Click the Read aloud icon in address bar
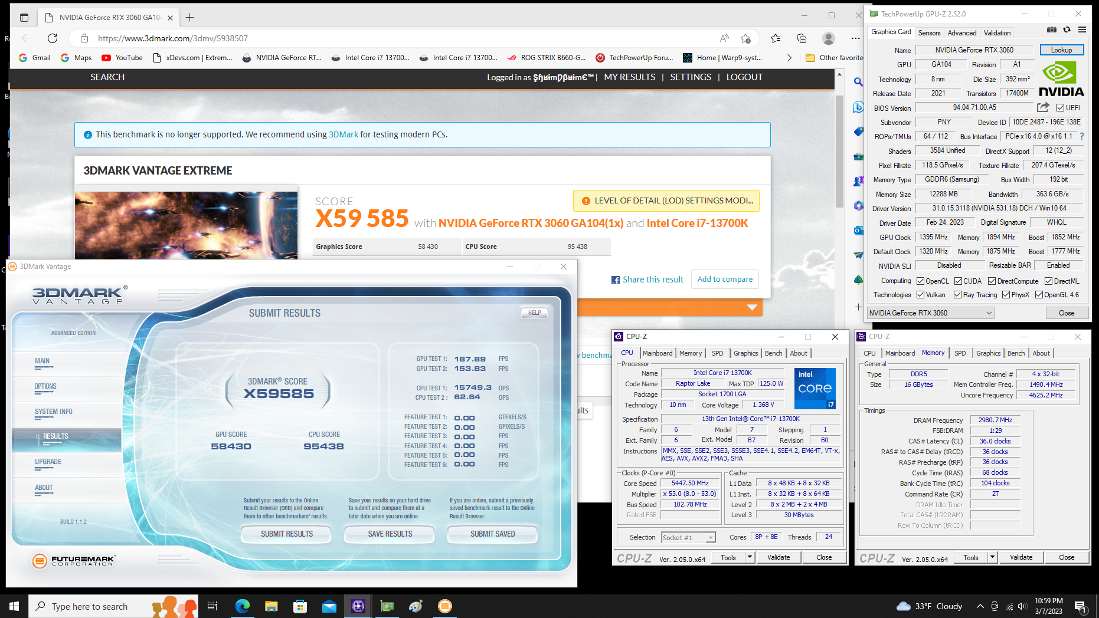The height and width of the screenshot is (618, 1099). coord(724,38)
